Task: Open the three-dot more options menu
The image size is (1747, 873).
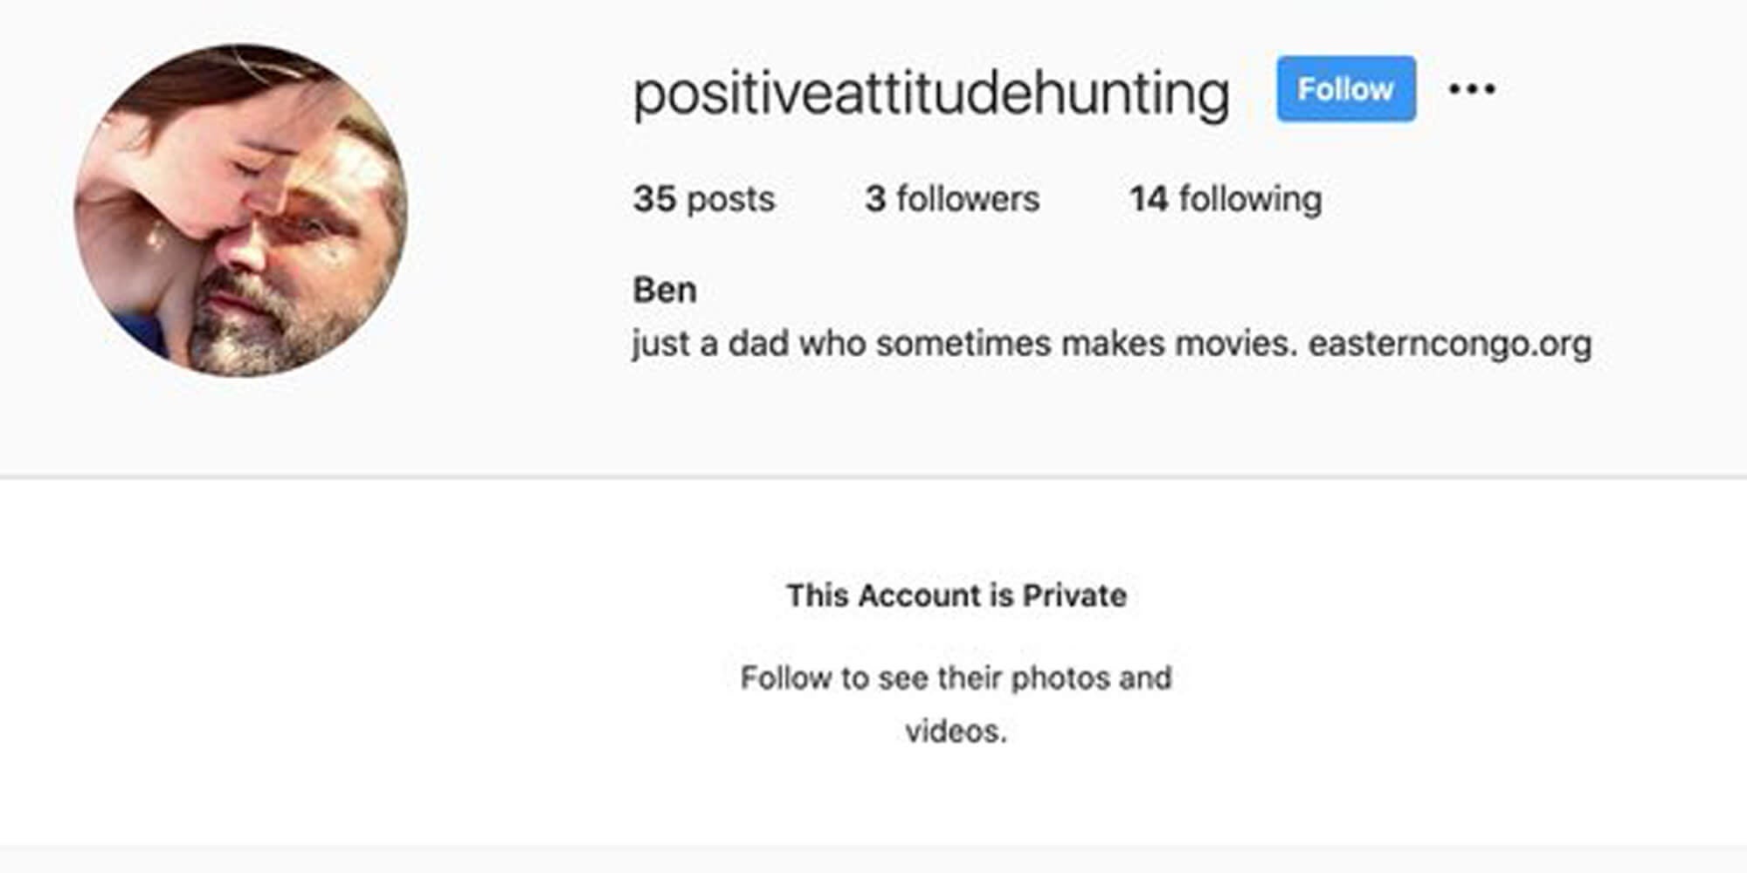Action: click(x=1472, y=89)
